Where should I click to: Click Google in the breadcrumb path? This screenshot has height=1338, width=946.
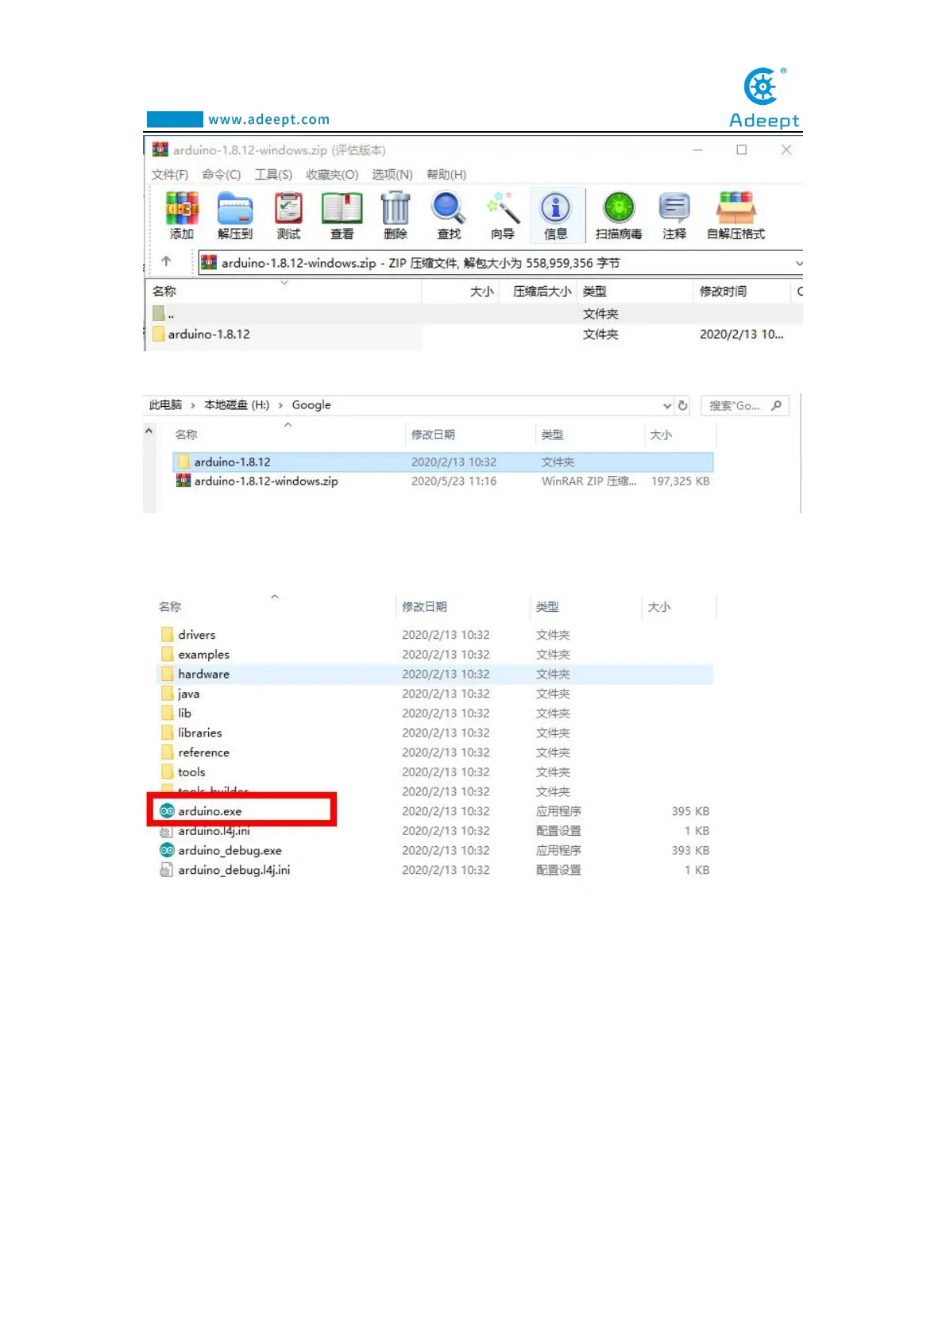pyautogui.click(x=311, y=405)
